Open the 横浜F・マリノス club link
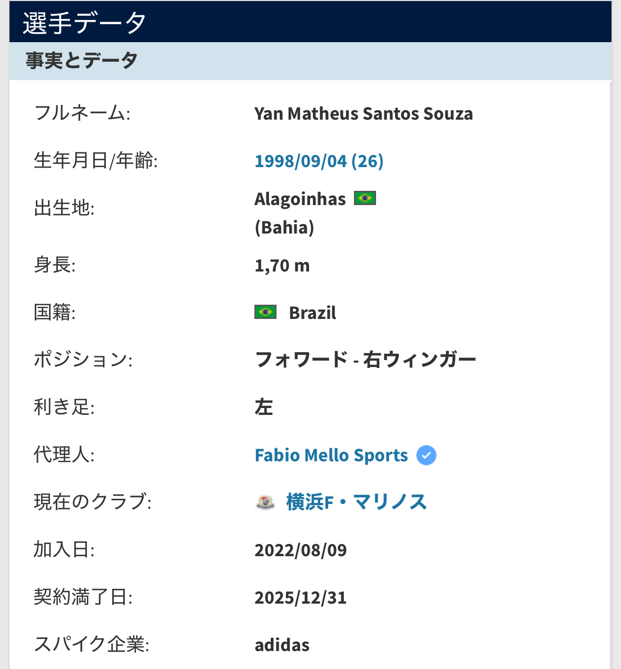This screenshot has width=621, height=669. point(357,502)
